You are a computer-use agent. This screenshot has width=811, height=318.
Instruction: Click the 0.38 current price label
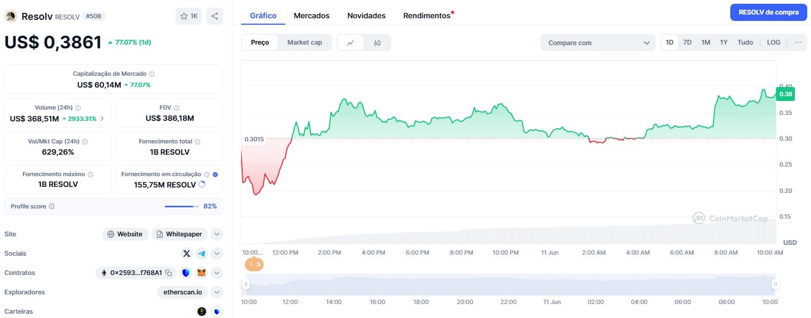pos(786,94)
